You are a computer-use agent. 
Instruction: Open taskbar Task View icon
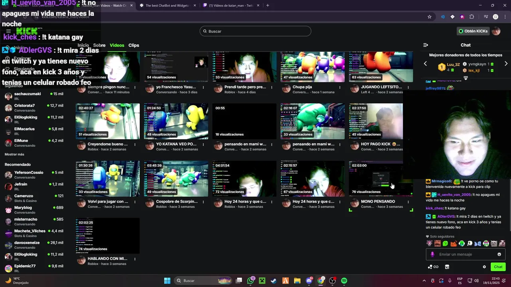pyautogui.click(x=239, y=281)
